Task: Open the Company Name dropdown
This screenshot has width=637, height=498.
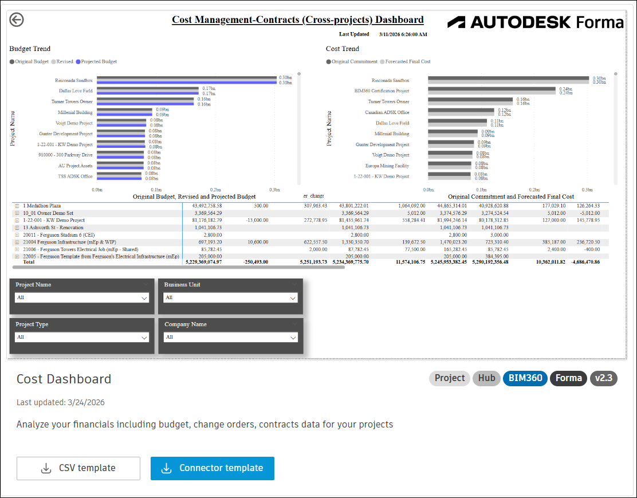Action: (x=230, y=337)
